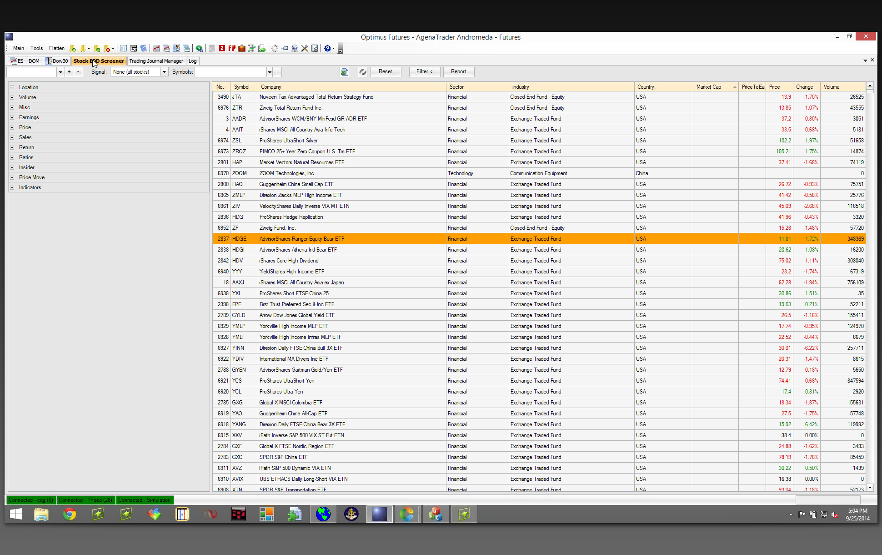Click the blue notebook toolbar icon

(144, 48)
